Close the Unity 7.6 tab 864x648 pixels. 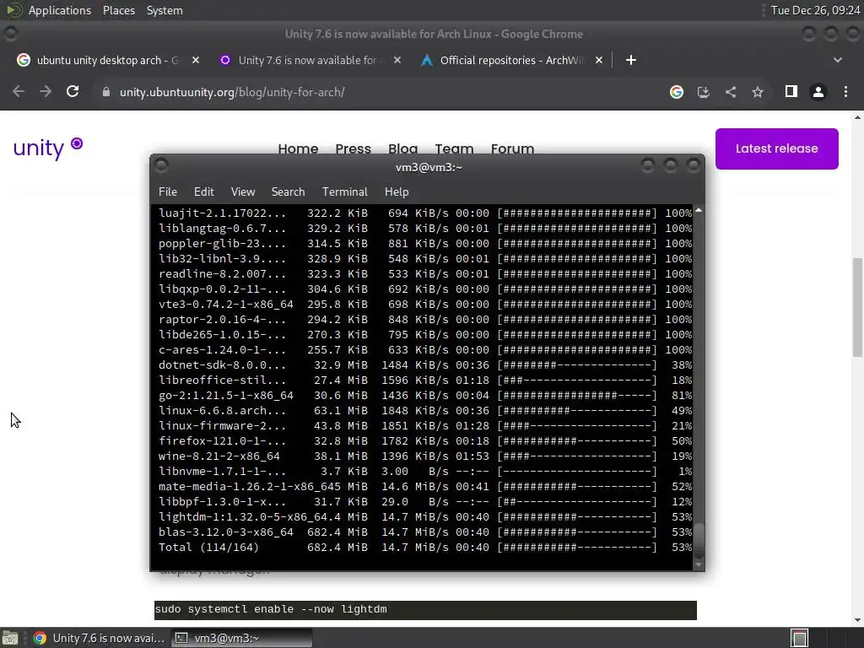coord(397,60)
